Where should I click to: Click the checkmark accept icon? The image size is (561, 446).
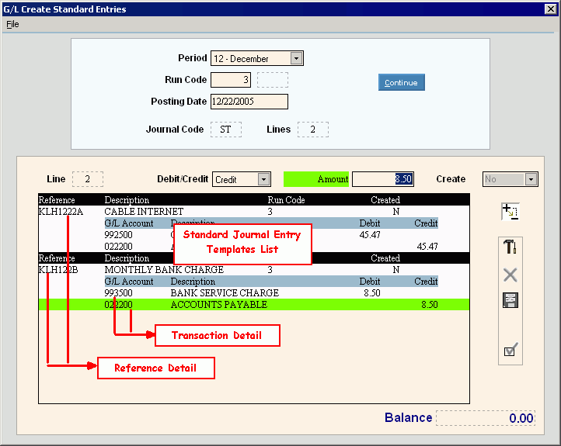(x=510, y=351)
